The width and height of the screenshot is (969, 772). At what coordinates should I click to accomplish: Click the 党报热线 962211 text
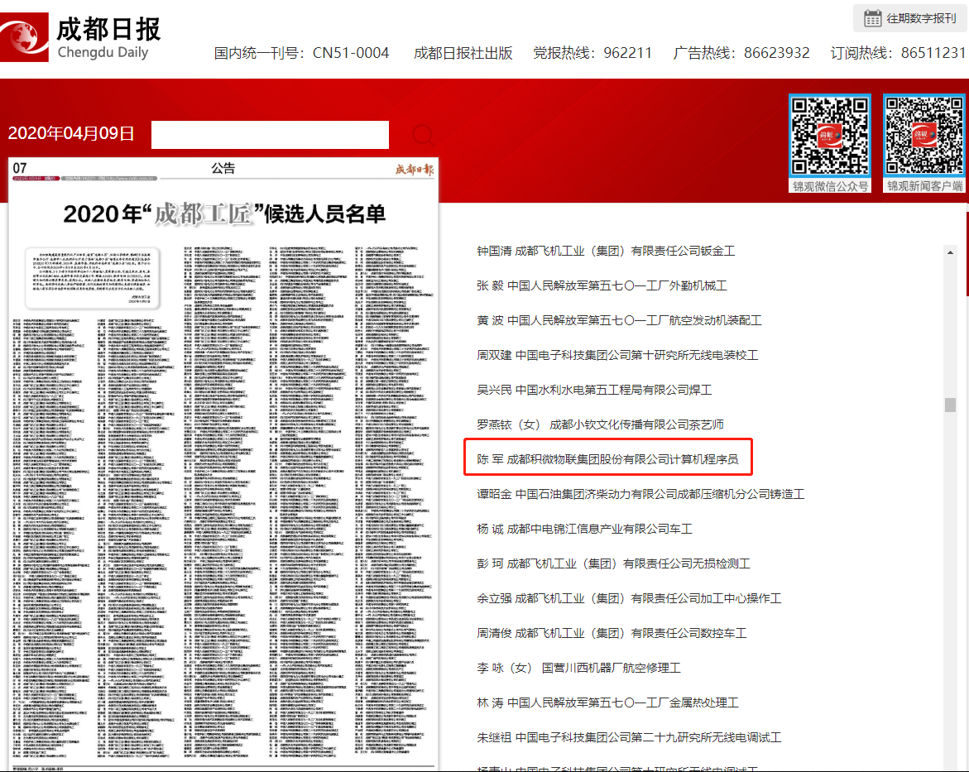point(592,53)
